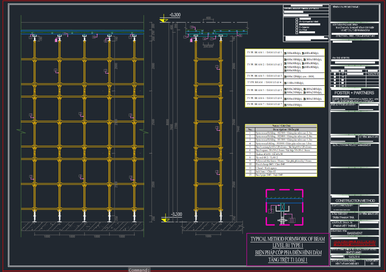Select the TYPE BEAM 7 table row
386x272 pixels.
tap(284, 104)
